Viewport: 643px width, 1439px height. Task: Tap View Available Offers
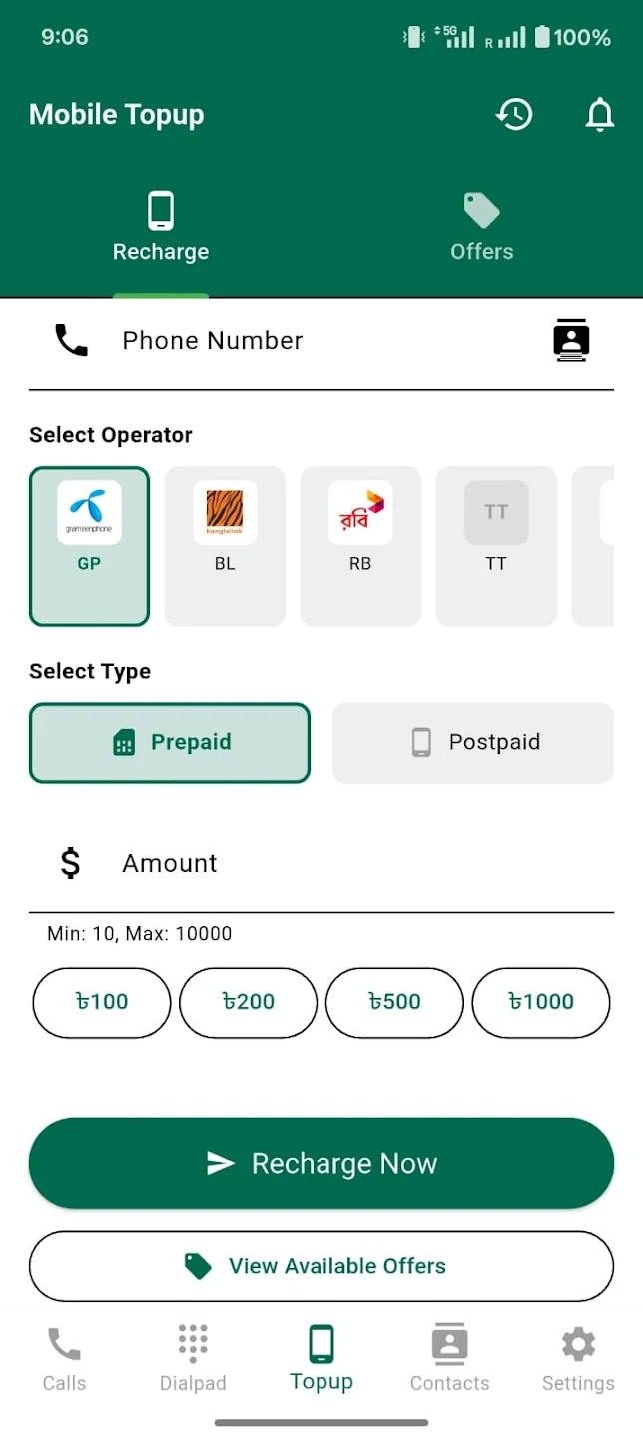[x=321, y=1266]
